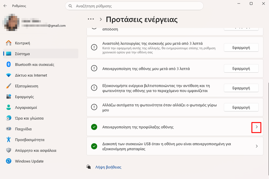The height and width of the screenshot is (179, 269).
Task: Click the back arrow in the title bar
Action: point(5,6)
